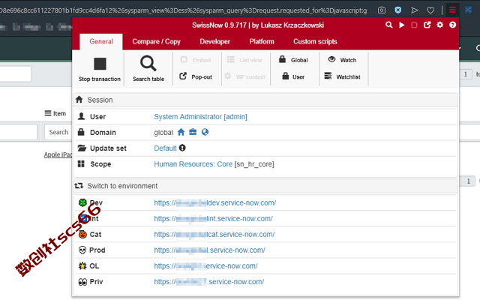Image resolution: width=480 pixels, height=300 pixels.
Task: Open SwissNow settings gear
Action: coord(440,25)
